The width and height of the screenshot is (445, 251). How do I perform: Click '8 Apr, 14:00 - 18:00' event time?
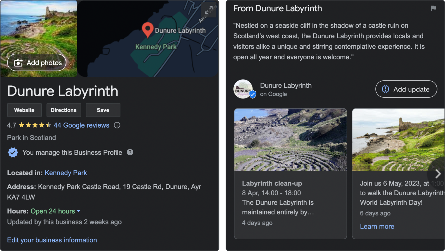click(271, 193)
